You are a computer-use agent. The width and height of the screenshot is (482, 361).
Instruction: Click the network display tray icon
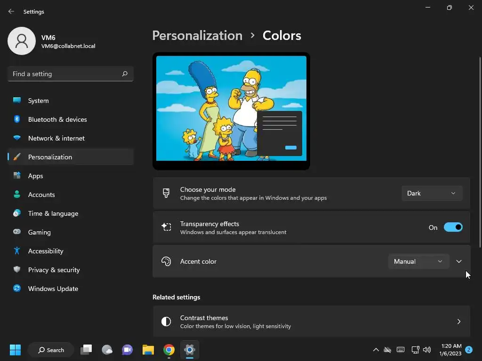[415, 350]
